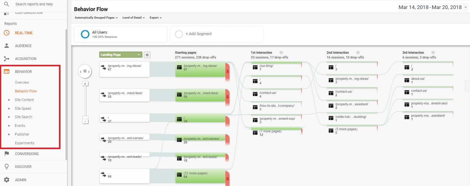Open flow settings gear next to Landing Page
The image size is (470, 186).
point(147,55)
